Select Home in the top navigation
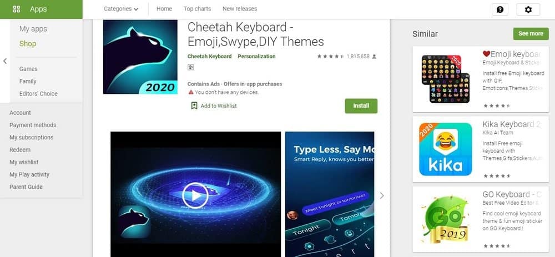 [164, 9]
